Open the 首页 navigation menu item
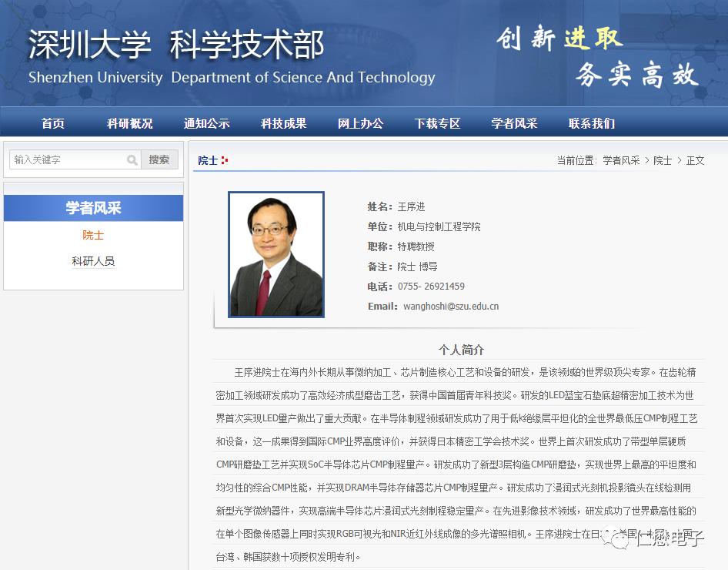Viewport: 728px width, 570px height. click(53, 123)
